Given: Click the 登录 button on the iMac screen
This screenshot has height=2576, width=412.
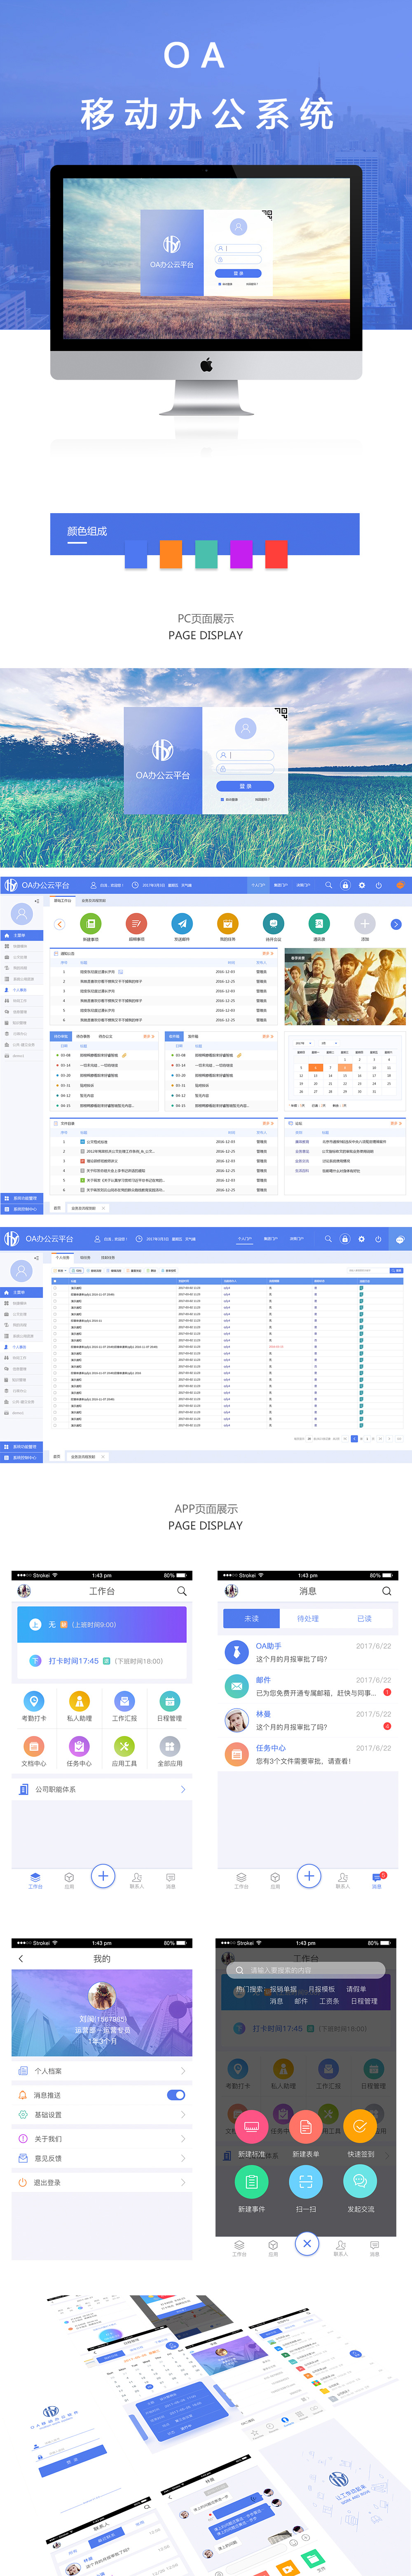Looking at the screenshot, I should tap(239, 273).
